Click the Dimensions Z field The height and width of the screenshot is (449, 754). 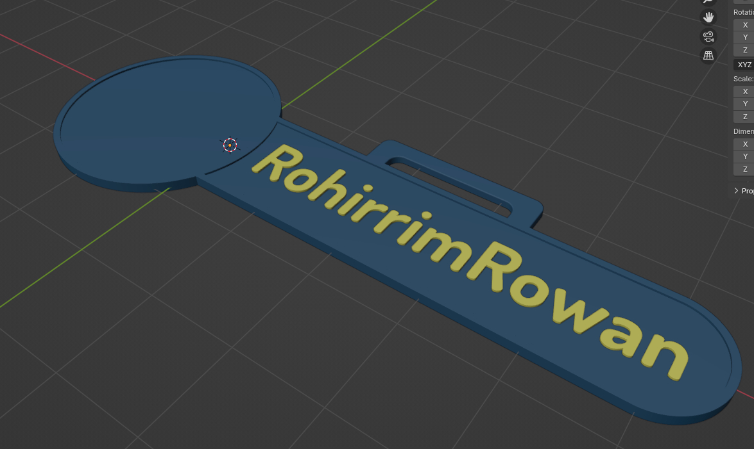744,169
